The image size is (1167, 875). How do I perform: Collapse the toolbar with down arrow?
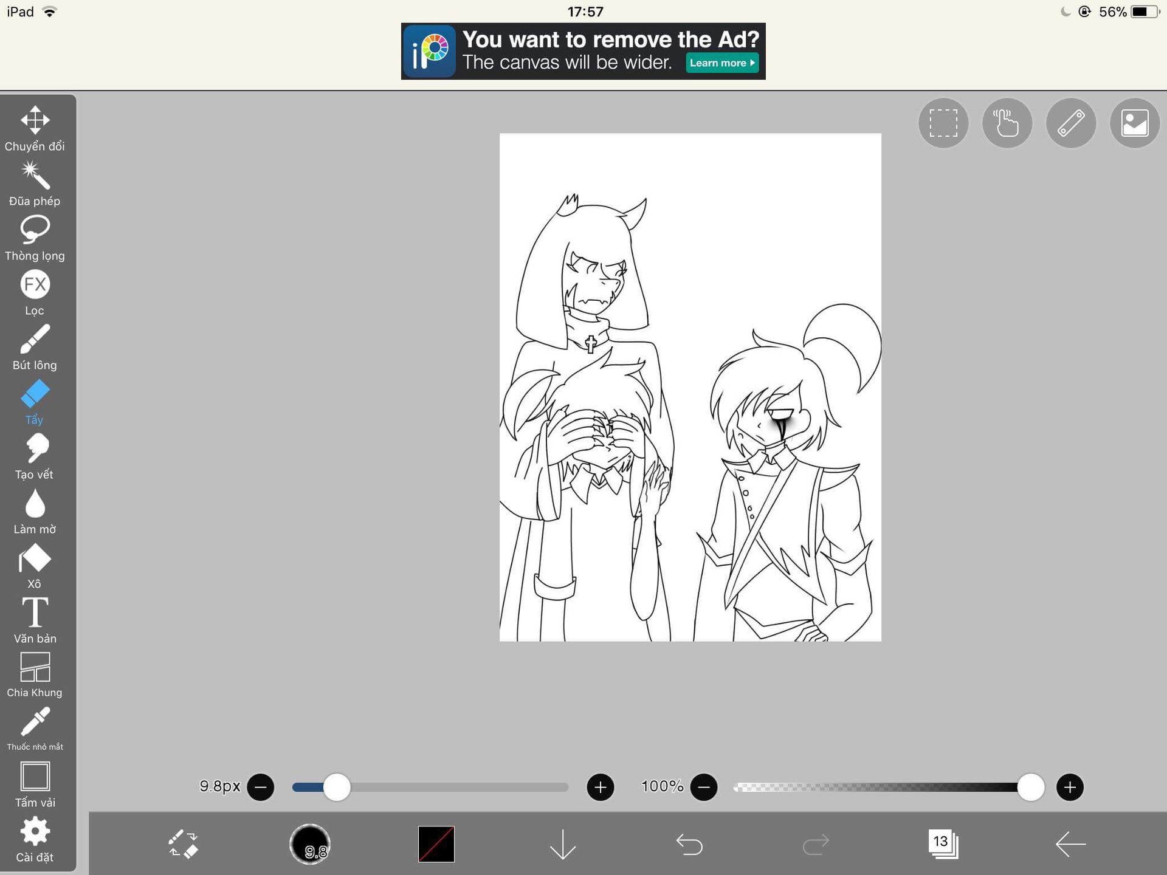(562, 844)
